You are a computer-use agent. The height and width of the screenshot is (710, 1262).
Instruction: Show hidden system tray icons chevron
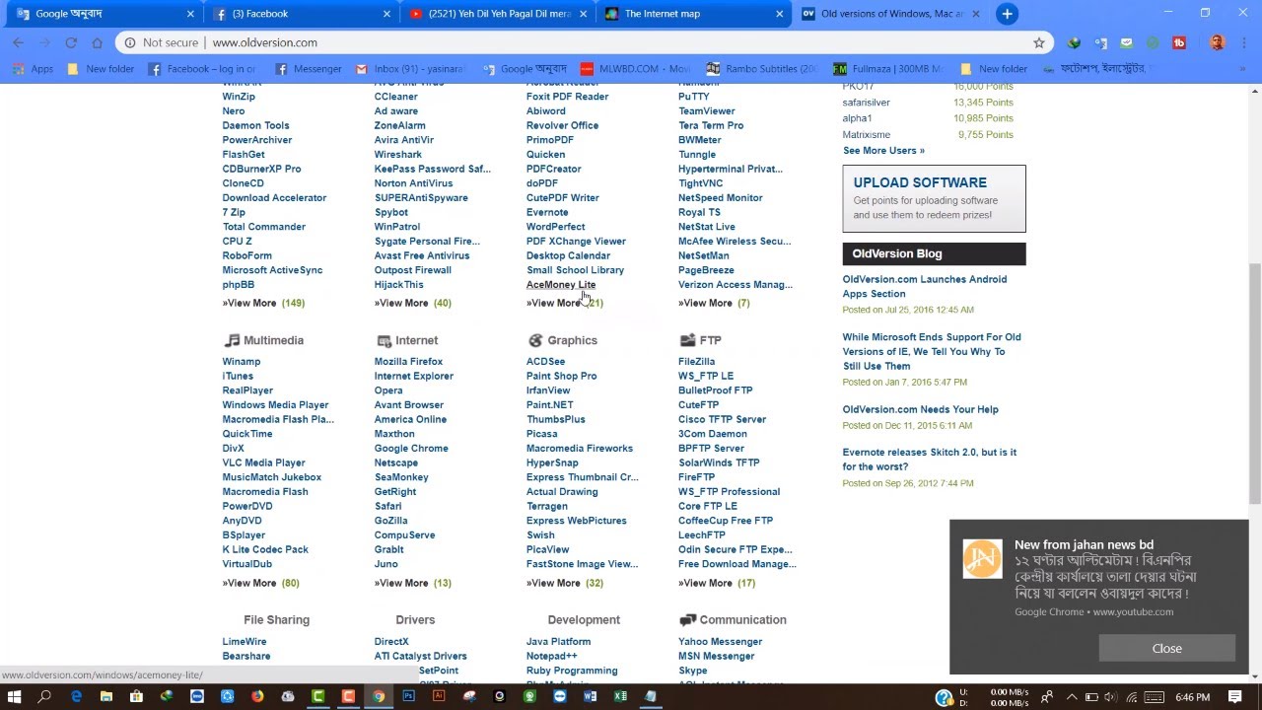tap(1072, 697)
